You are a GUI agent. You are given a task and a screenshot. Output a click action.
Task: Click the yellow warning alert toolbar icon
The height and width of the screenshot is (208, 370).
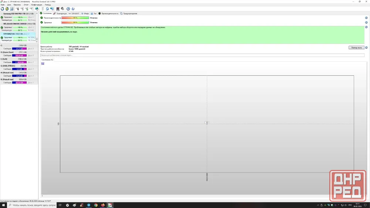(x=7, y=9)
